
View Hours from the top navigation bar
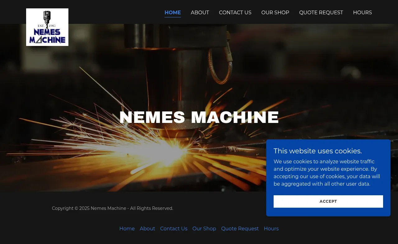coord(362,13)
